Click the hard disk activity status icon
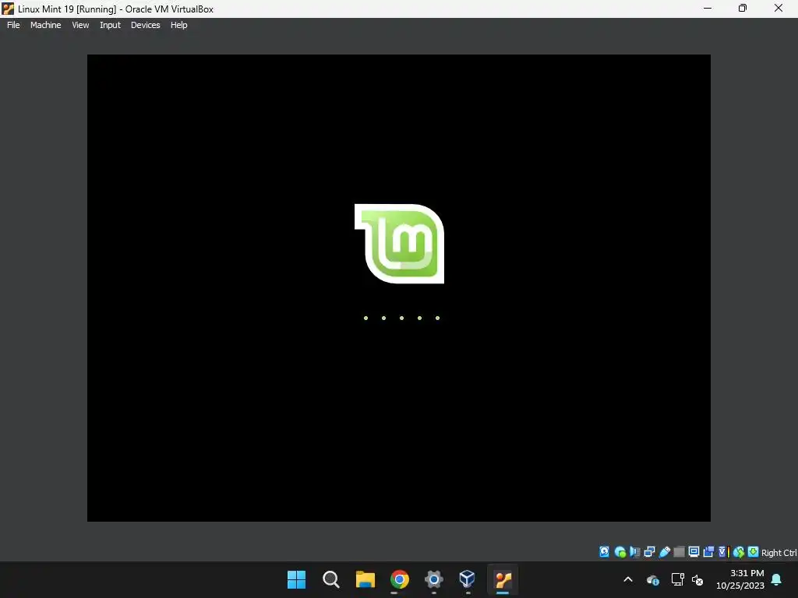Image resolution: width=798 pixels, height=598 pixels. point(604,552)
